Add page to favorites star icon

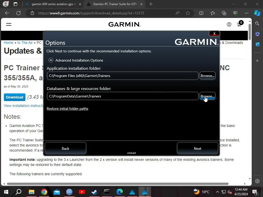(188, 13)
